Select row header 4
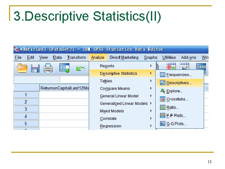 [x=26, y=116]
